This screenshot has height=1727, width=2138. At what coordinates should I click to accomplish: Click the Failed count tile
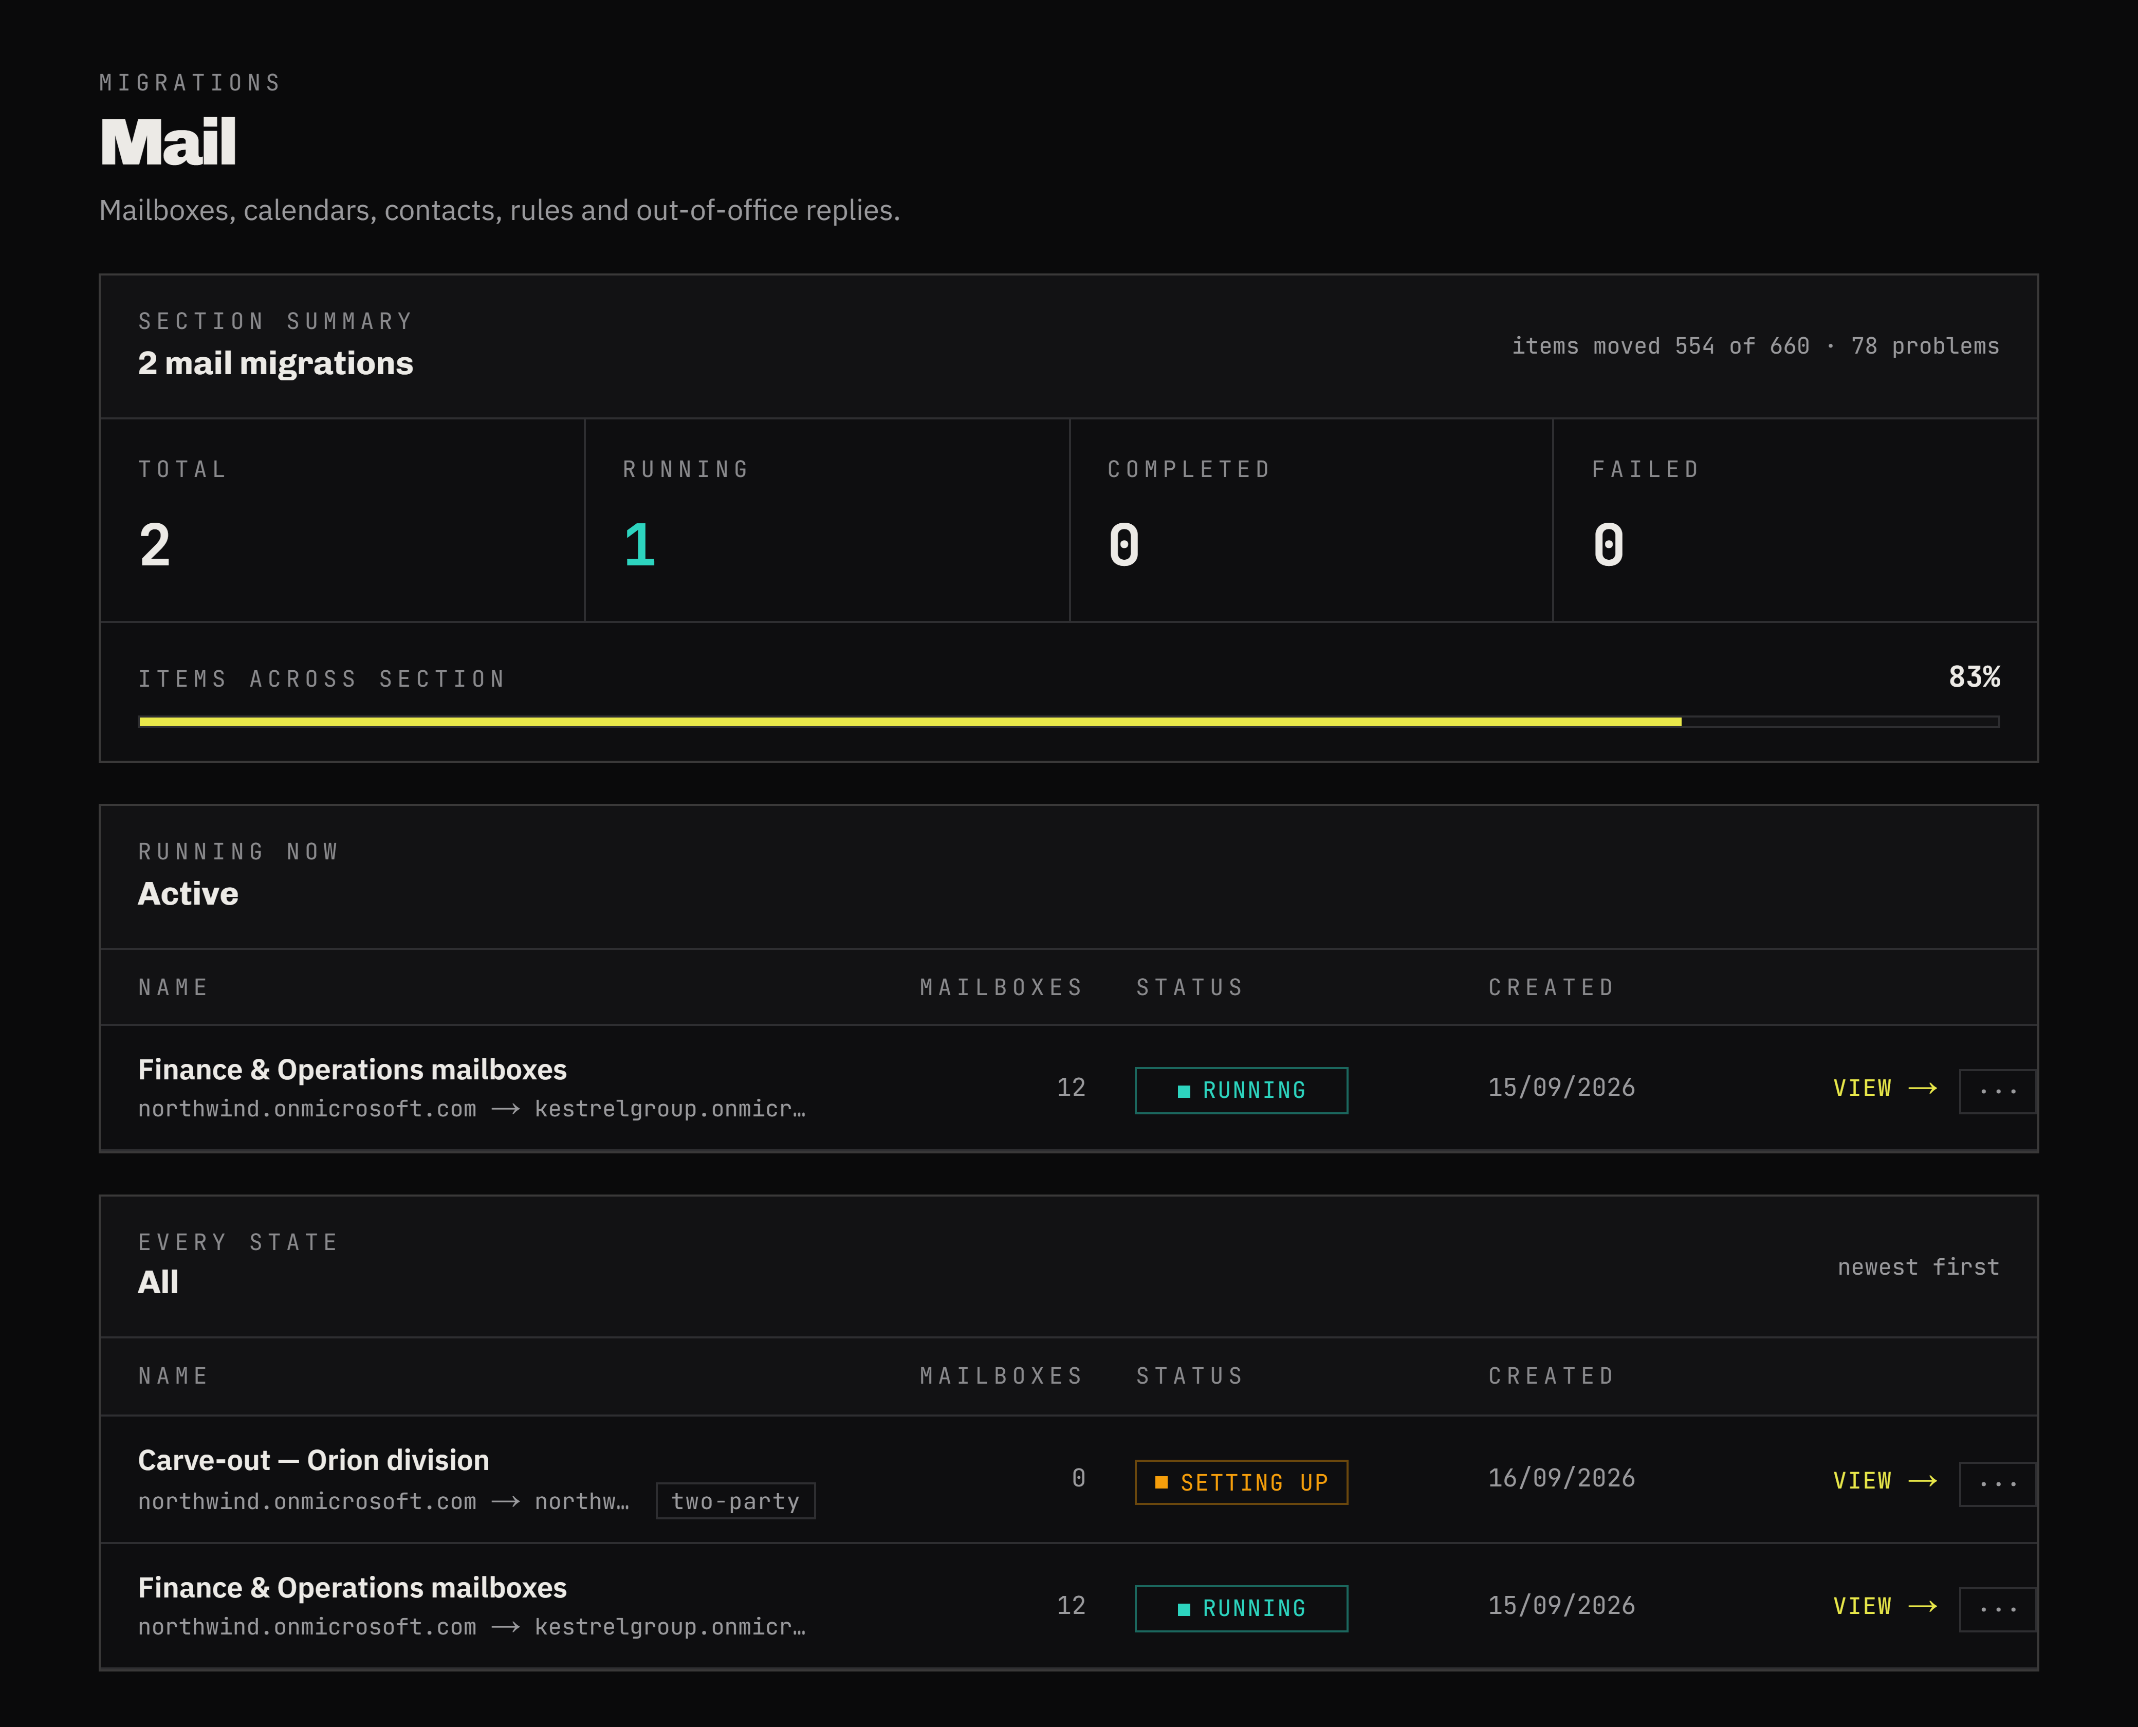[1795, 520]
